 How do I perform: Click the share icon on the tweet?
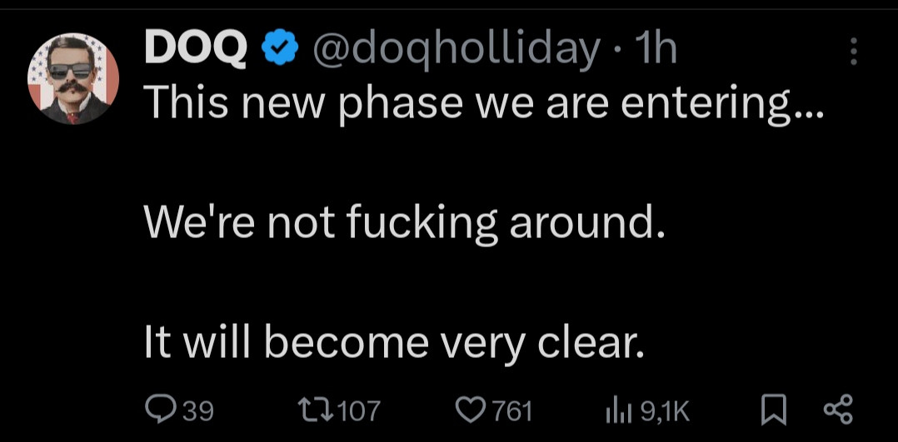pos(837,409)
